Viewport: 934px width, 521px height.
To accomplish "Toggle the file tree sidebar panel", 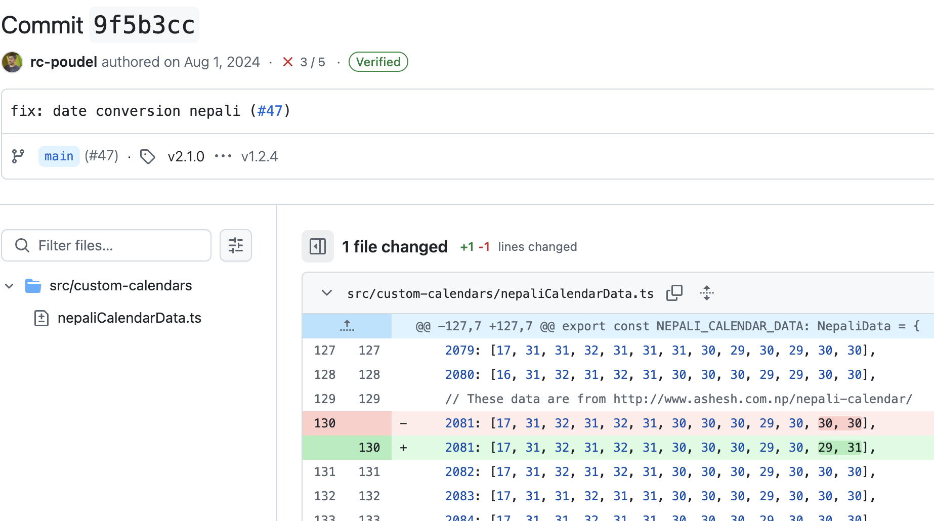I will pyautogui.click(x=318, y=246).
